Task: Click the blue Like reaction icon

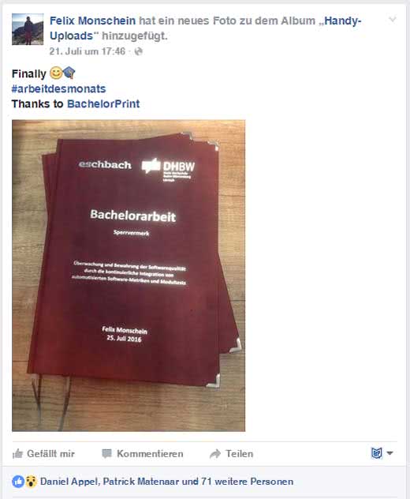Action: [x=18, y=482]
